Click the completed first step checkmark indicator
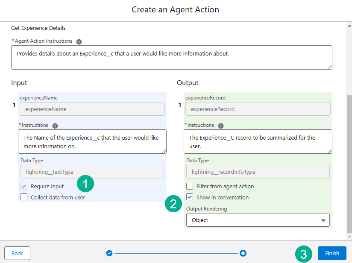 click(x=109, y=253)
